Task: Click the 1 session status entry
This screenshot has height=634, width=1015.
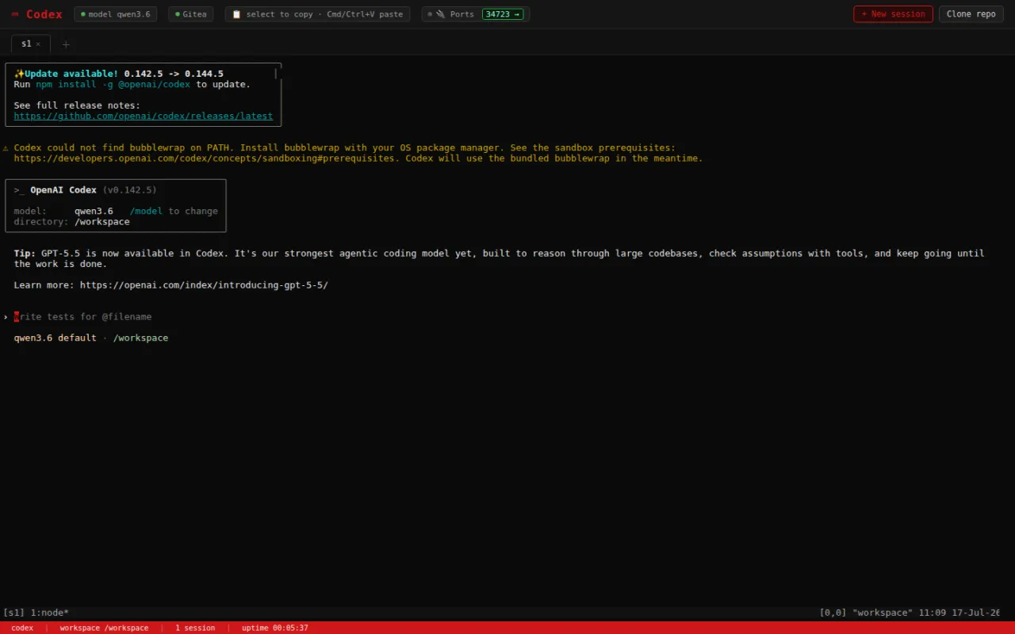Action: tap(195, 628)
